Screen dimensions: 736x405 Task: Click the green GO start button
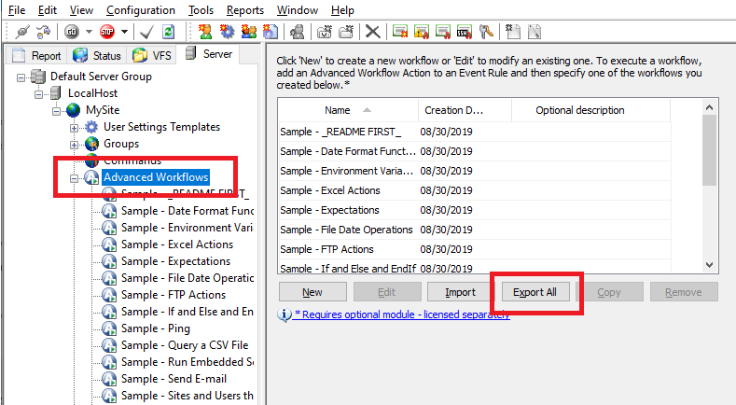tap(71, 32)
